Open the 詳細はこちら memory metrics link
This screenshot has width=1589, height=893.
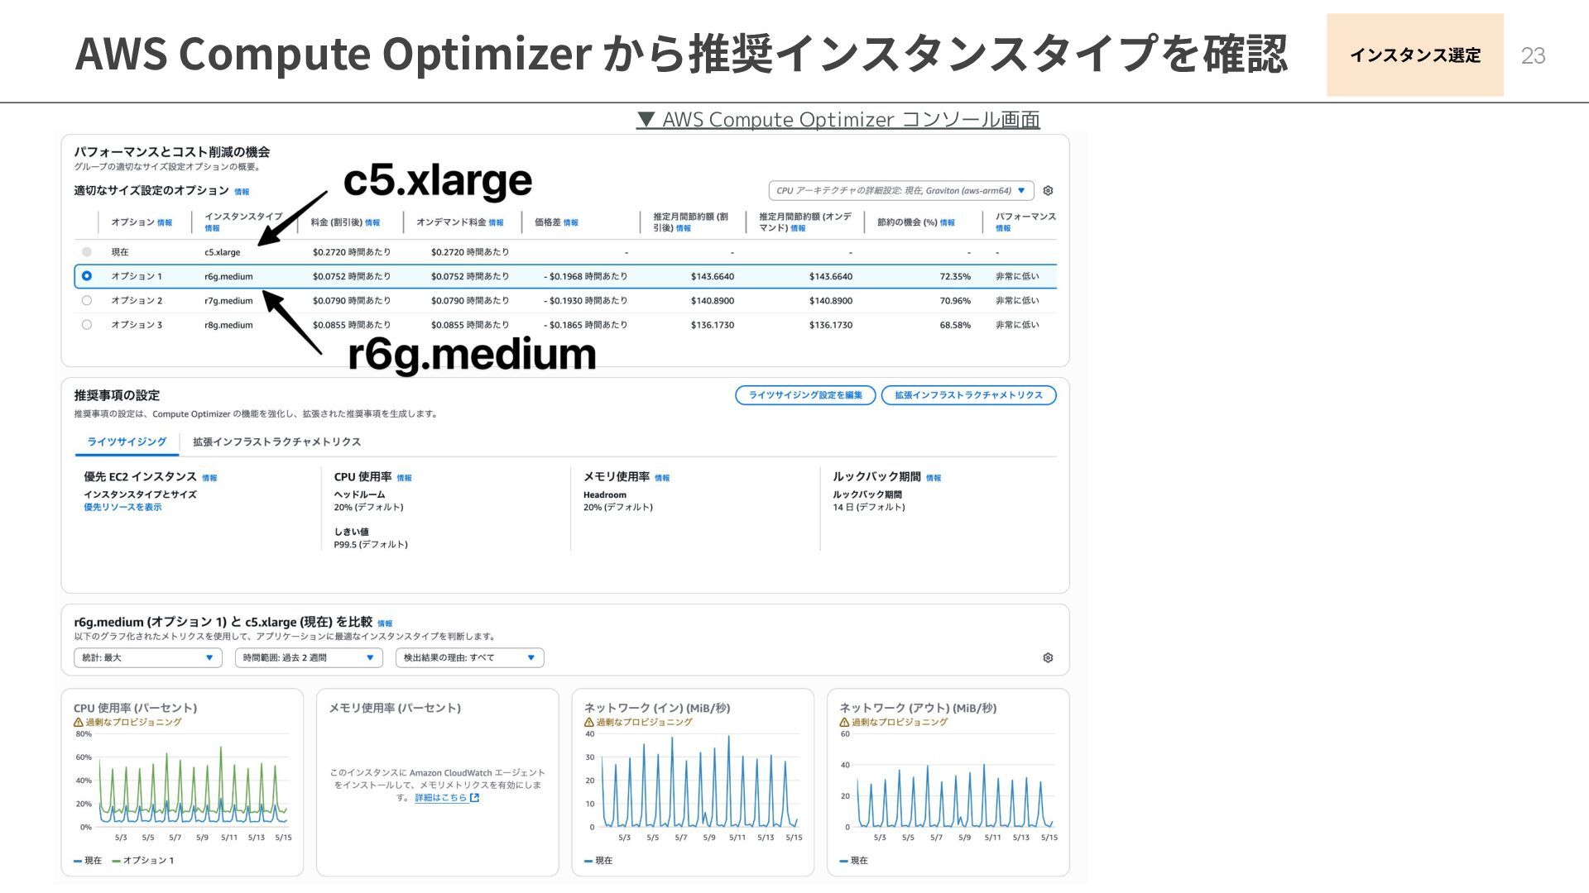440,798
